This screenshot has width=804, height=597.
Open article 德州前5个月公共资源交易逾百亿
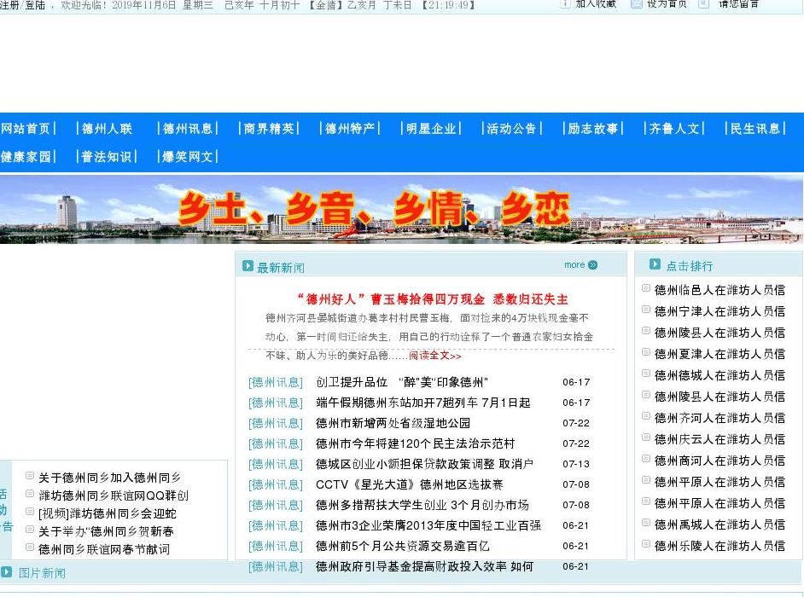(403, 547)
